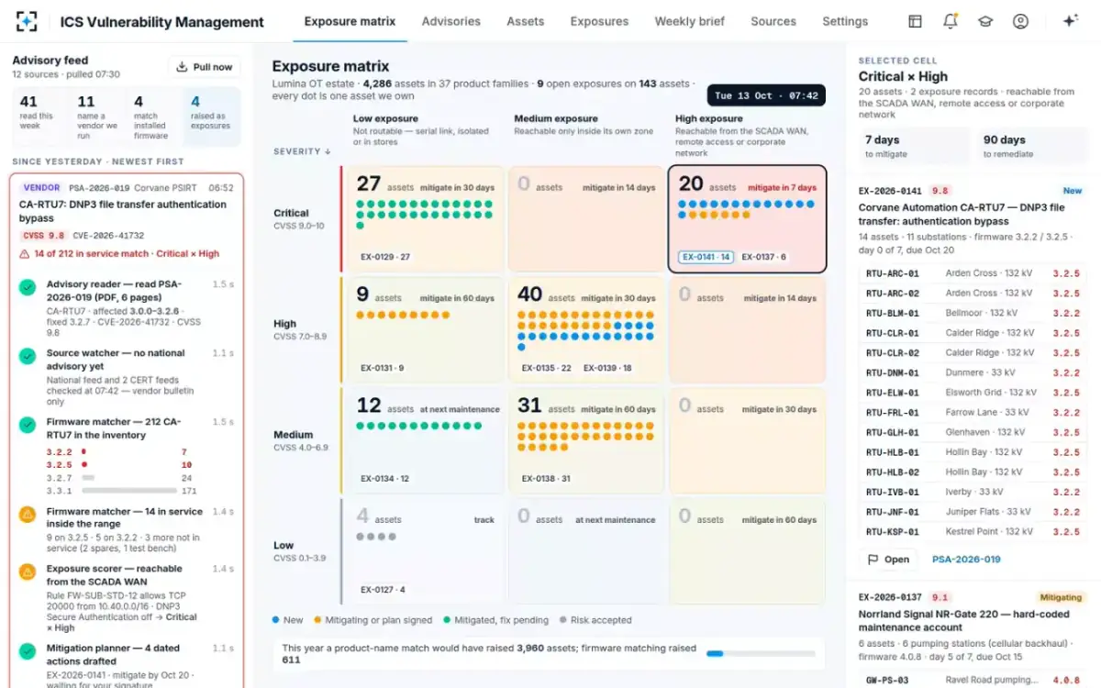Select the EX-0141 · 14 exposure chip

[706, 257]
